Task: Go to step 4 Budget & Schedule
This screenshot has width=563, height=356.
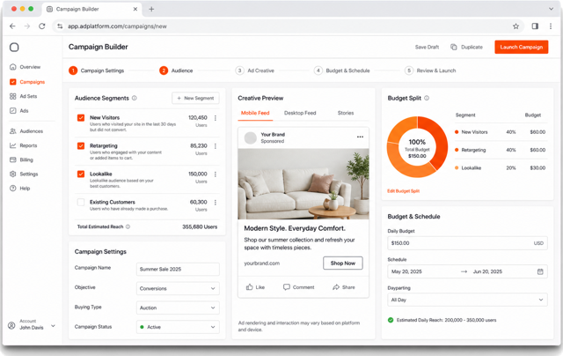Action: point(342,70)
